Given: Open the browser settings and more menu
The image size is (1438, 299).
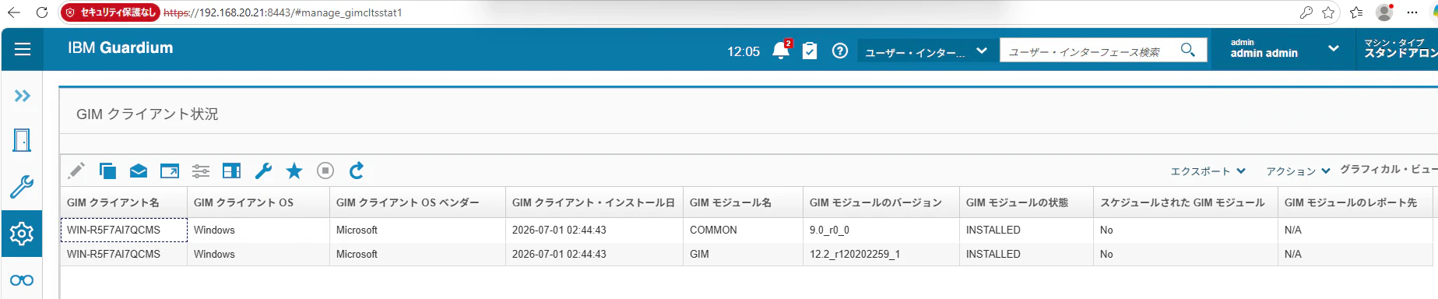Looking at the screenshot, I should coord(1412,12).
